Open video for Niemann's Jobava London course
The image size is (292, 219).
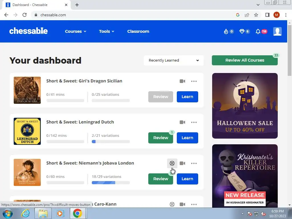[182, 163]
